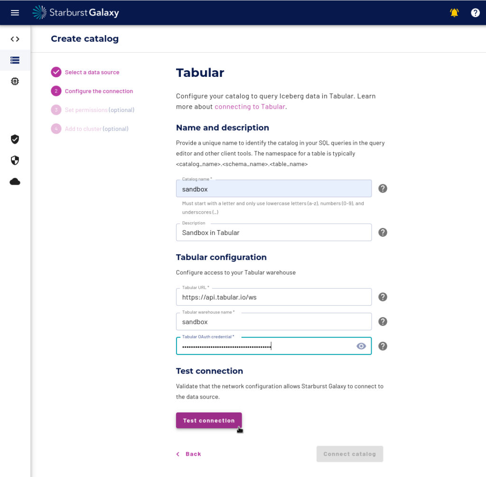The width and height of the screenshot is (486, 477).
Task: Click the back chevron arrow icon
Action: [x=178, y=454]
